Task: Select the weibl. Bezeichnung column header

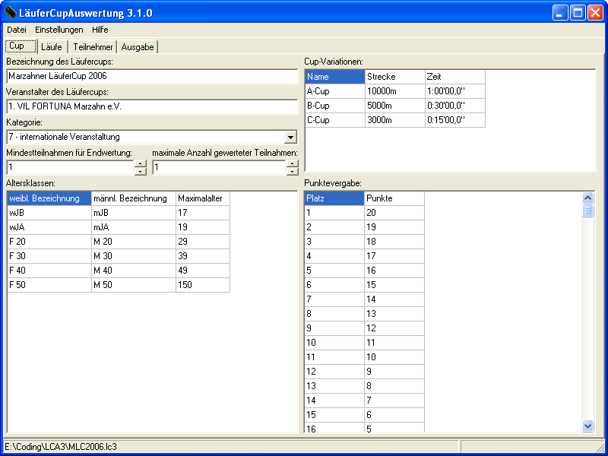Action: (x=49, y=198)
